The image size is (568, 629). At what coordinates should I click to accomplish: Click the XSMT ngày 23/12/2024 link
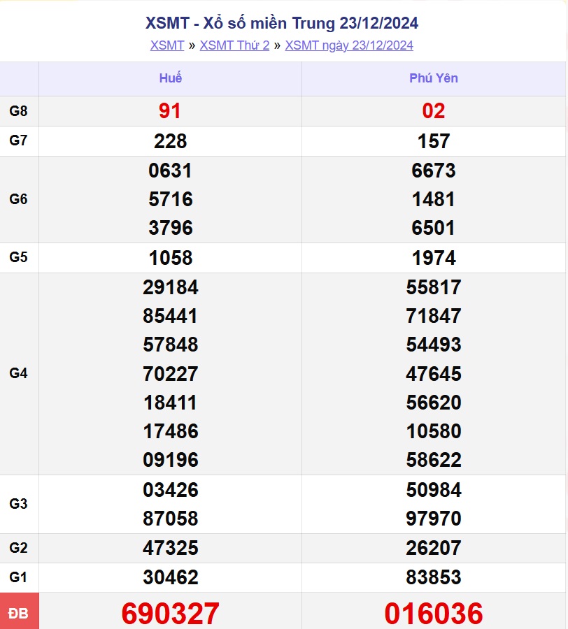pos(349,45)
